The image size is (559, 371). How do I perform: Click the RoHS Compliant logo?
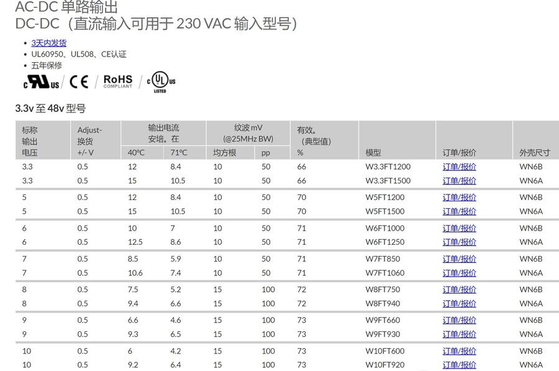pyautogui.click(x=118, y=81)
